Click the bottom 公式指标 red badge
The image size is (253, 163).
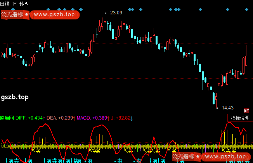click(x=182, y=157)
